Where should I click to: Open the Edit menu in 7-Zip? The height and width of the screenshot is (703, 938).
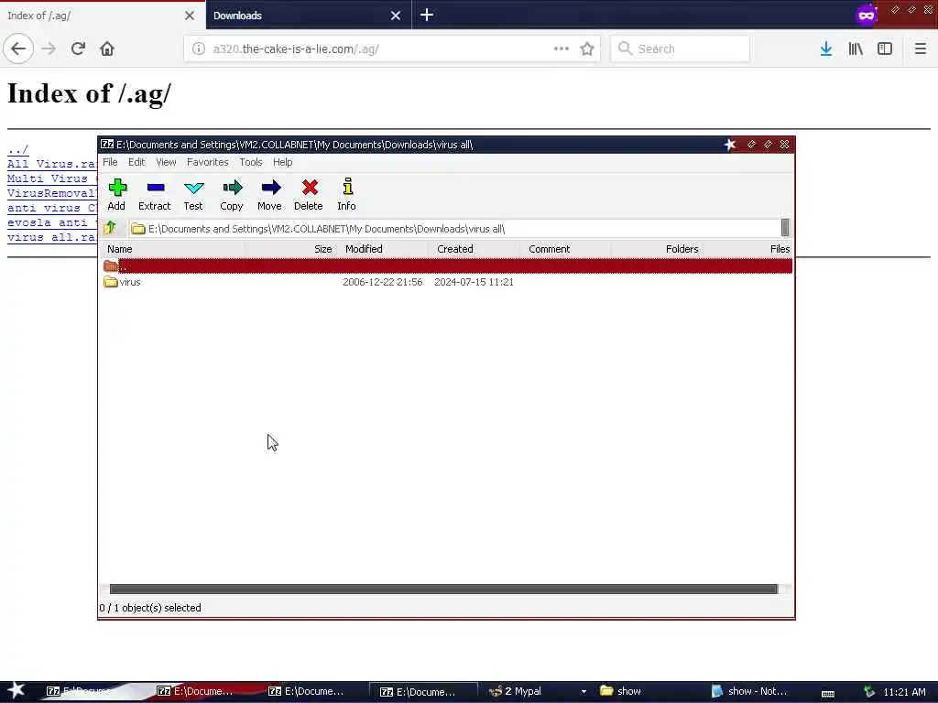pyautogui.click(x=136, y=162)
